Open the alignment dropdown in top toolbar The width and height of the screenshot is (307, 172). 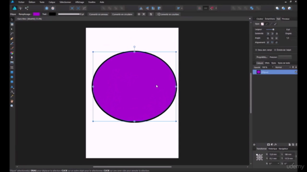180,8
